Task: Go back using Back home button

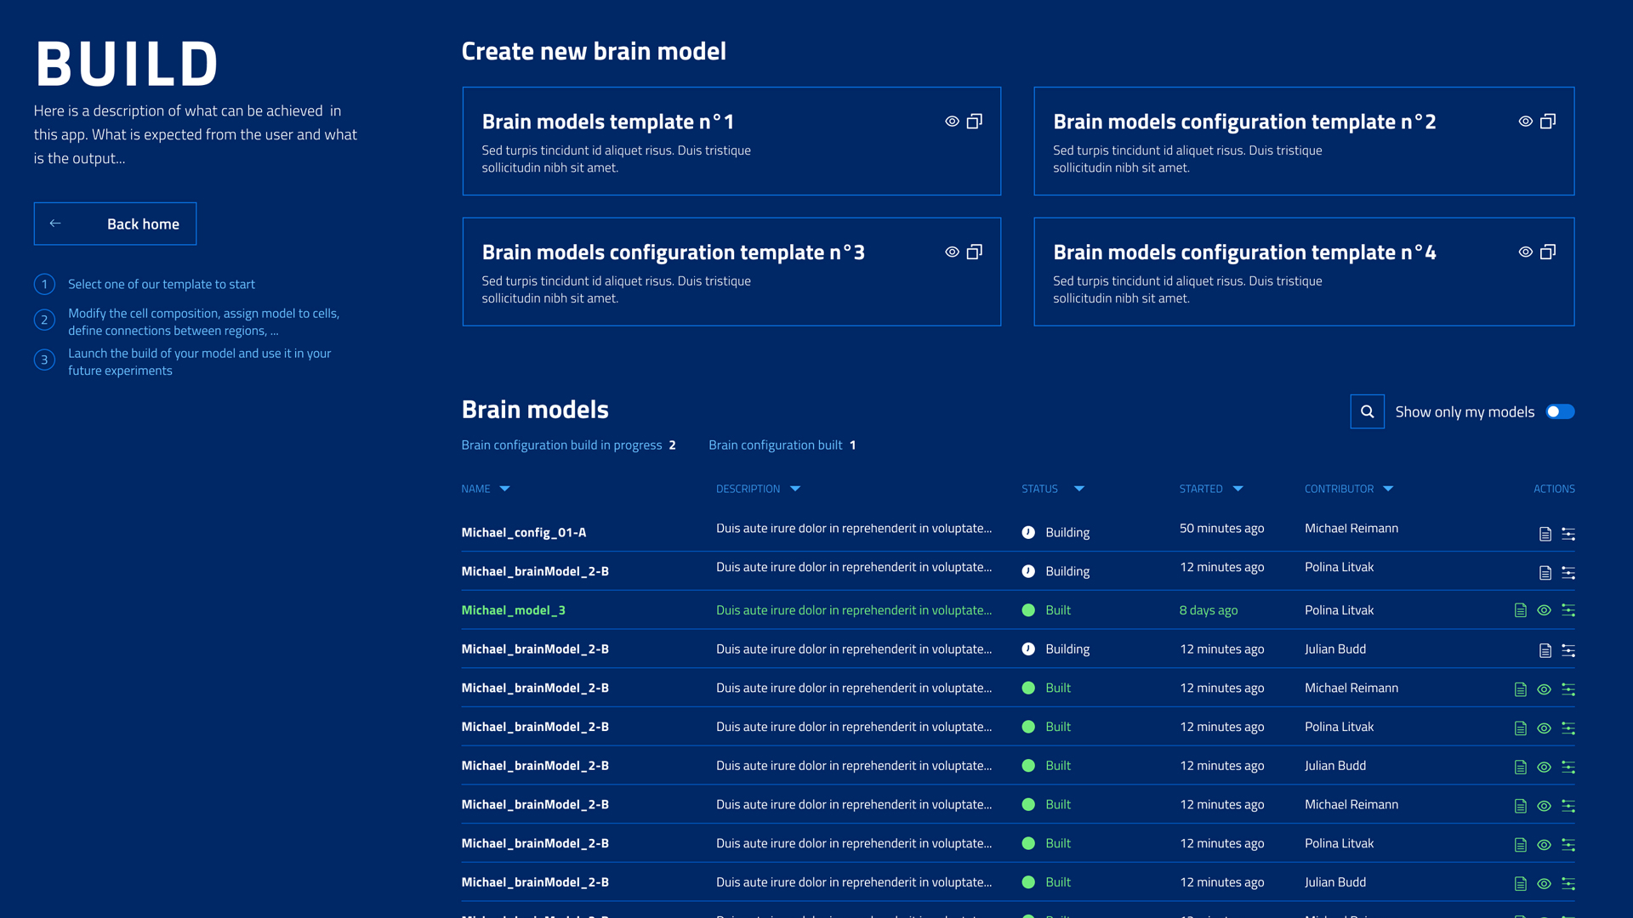Action: point(115,224)
